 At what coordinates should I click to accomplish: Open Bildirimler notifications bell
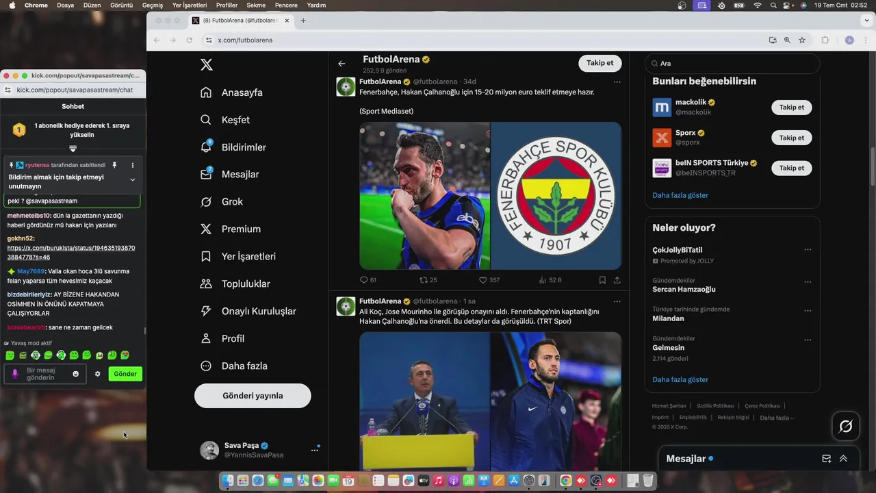(233, 147)
